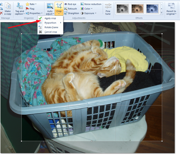The height and width of the screenshot is (156, 180).
Task: Click the bottom-left crop corner handle
Action: [x=22, y=141]
